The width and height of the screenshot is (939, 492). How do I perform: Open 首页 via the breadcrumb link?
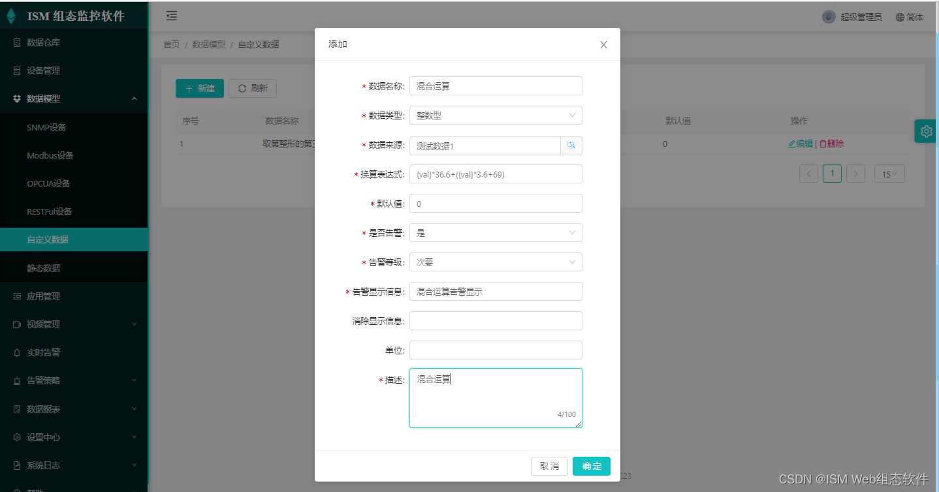(171, 44)
